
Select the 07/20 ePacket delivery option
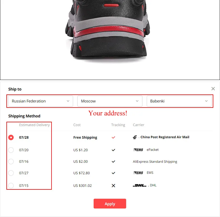tap(11, 150)
